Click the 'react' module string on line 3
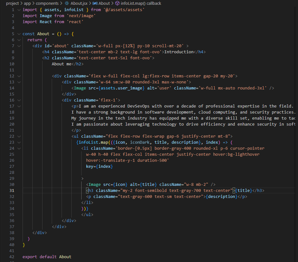298x262 pixels. click(x=75, y=22)
